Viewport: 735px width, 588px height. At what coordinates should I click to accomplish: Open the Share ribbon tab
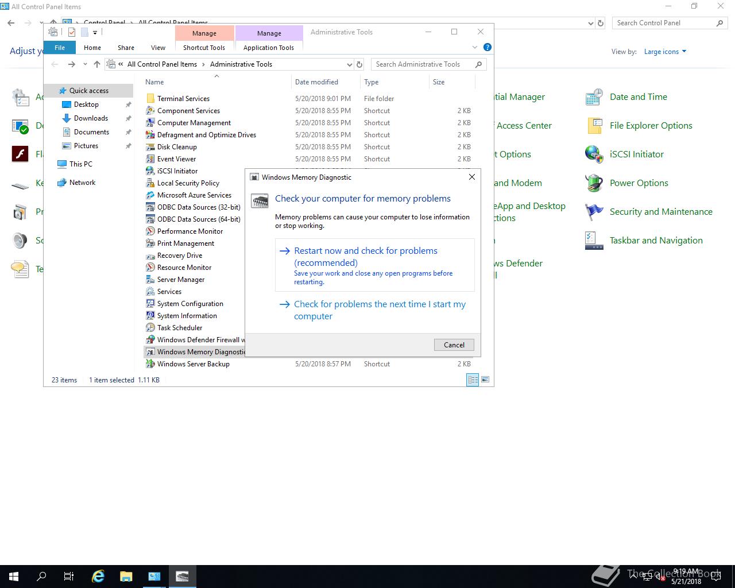(126, 48)
